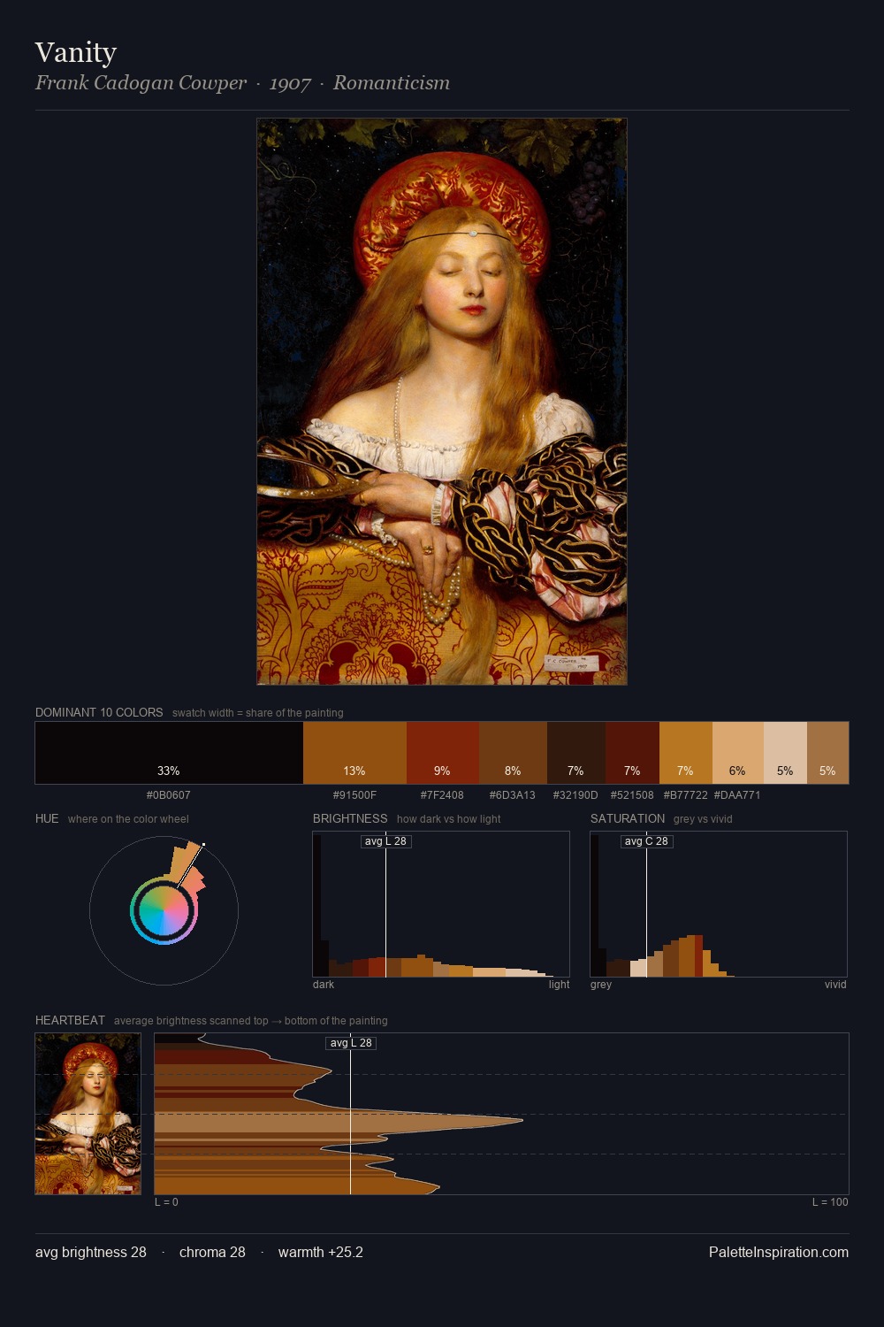The width and height of the screenshot is (884, 1327).
Task: Click the hex code #32190D
Action: 575,795
